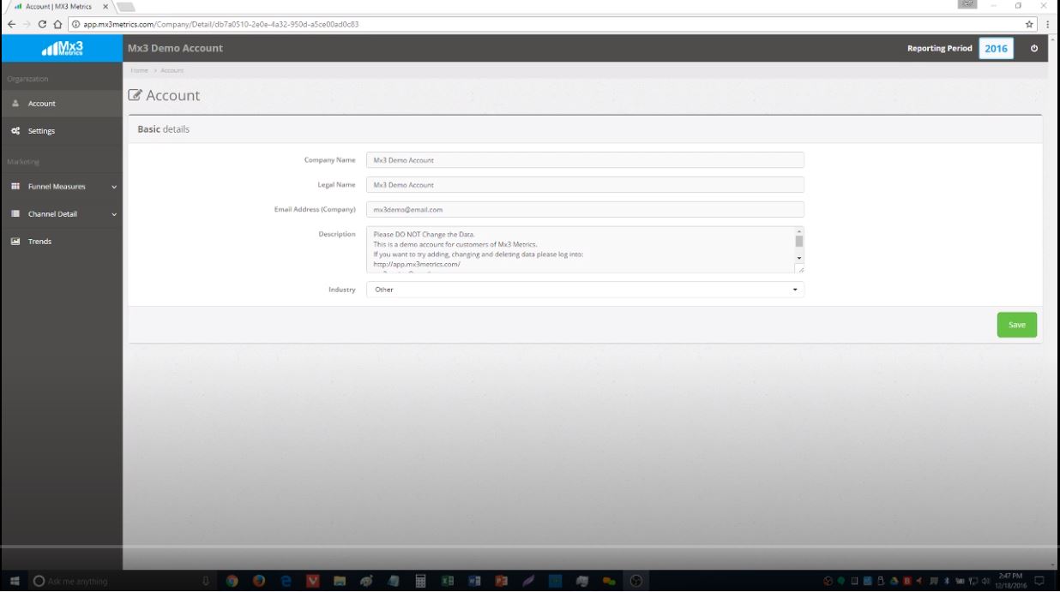The width and height of the screenshot is (1060, 592).
Task: Click the volume speaker tray icon
Action: (985, 581)
